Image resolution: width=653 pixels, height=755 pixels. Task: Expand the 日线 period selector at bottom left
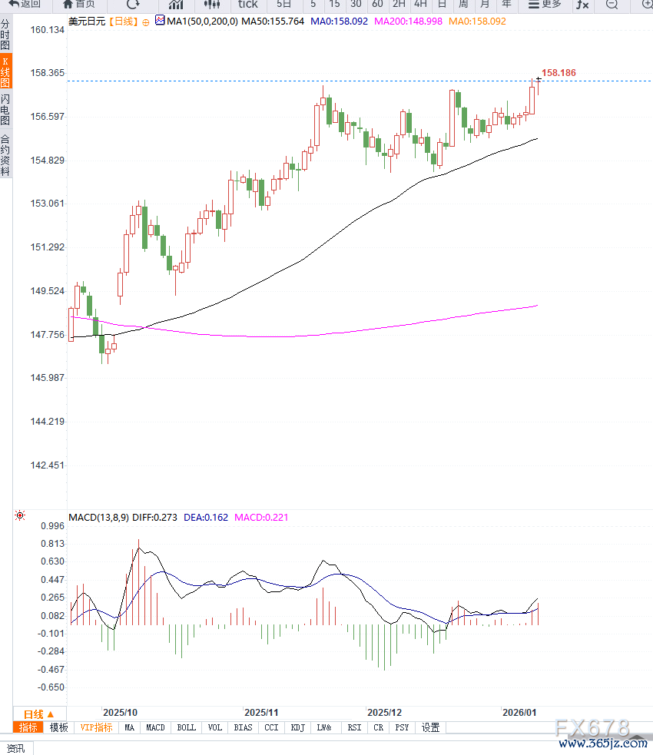click(x=39, y=714)
